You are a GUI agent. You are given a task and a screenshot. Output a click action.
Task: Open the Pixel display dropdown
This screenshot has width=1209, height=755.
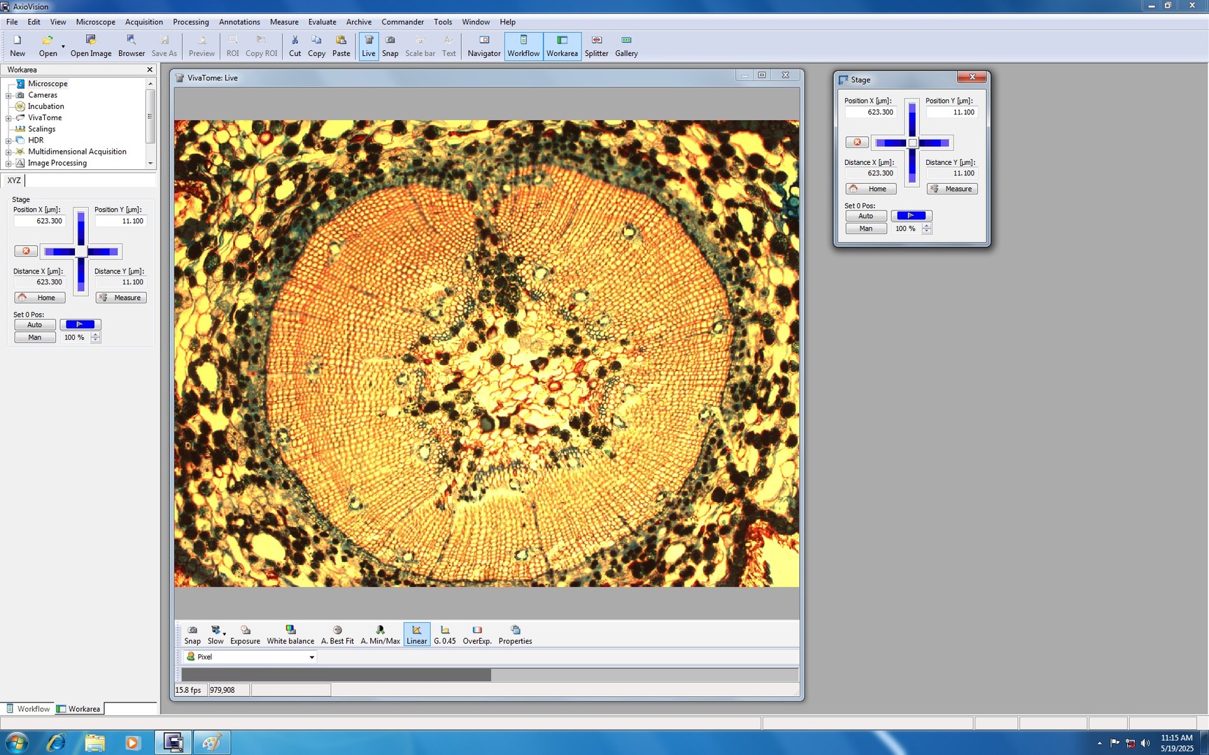(x=311, y=656)
